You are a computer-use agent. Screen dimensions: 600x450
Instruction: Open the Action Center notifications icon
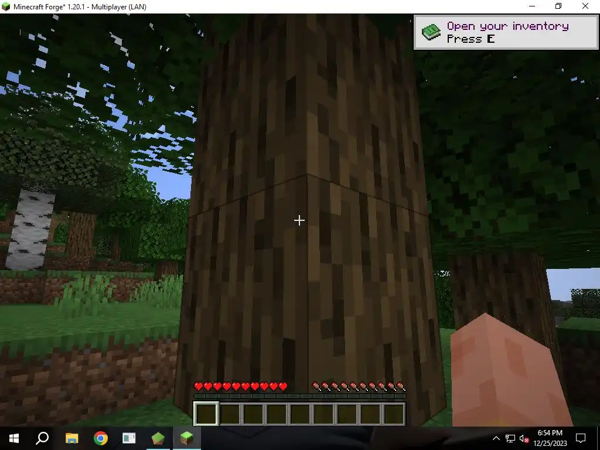tap(581, 438)
